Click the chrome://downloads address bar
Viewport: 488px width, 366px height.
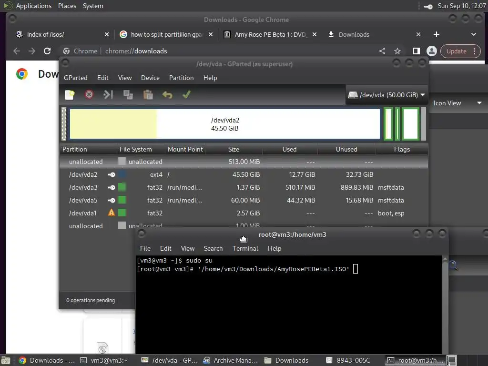coord(218,51)
